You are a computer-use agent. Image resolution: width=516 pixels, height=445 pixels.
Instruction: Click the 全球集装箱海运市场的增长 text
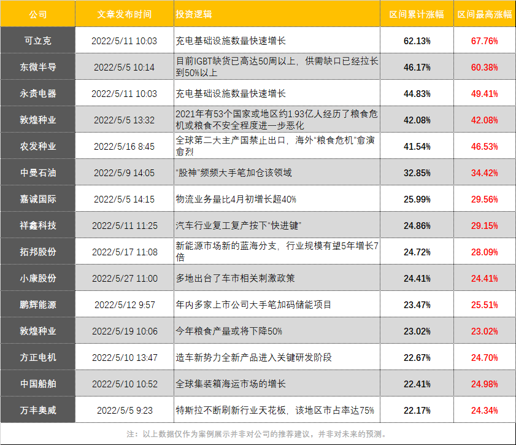pyautogui.click(x=230, y=384)
